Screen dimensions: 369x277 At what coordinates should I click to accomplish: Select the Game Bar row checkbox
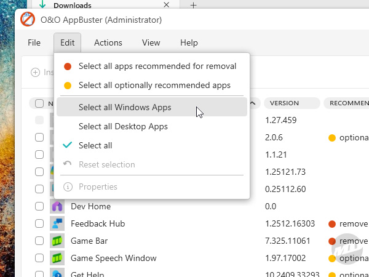39,241
